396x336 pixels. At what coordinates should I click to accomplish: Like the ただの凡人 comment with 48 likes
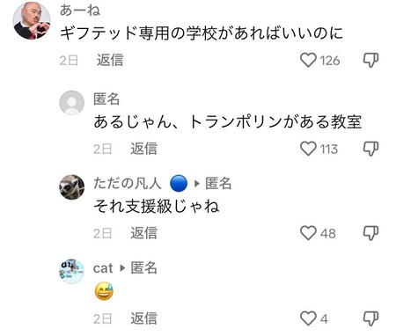[308, 233]
